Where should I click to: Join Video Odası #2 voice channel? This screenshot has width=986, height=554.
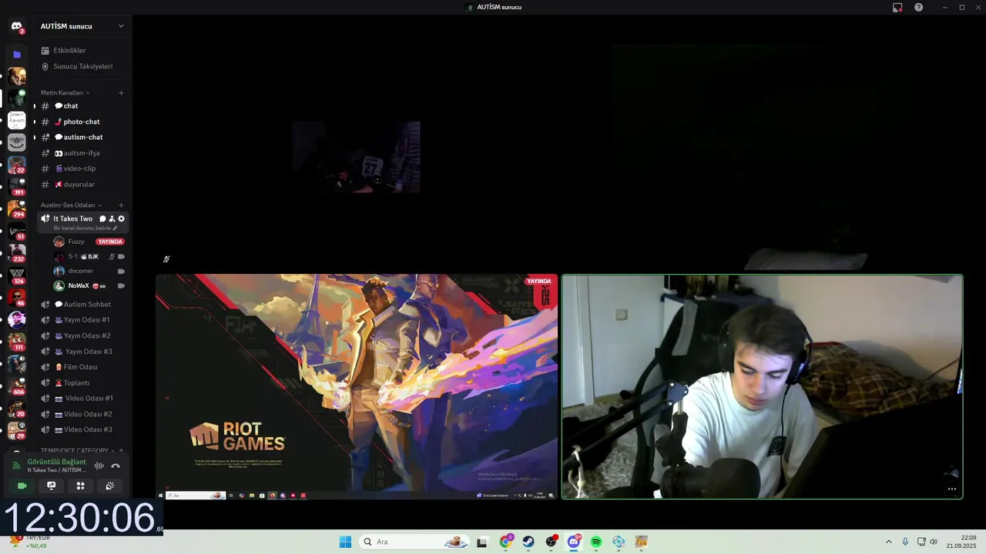82,414
